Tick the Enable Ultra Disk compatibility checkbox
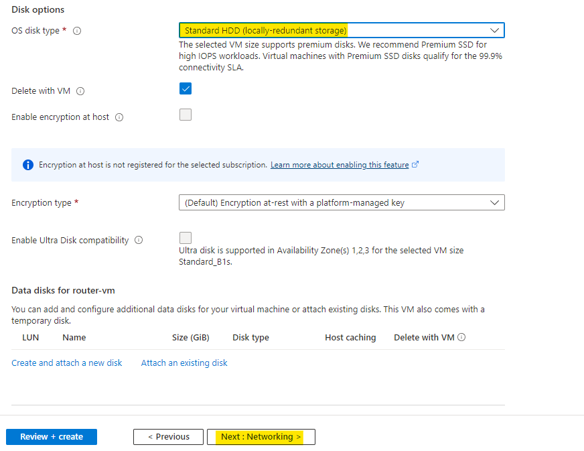This screenshot has width=584, height=451. [186, 238]
